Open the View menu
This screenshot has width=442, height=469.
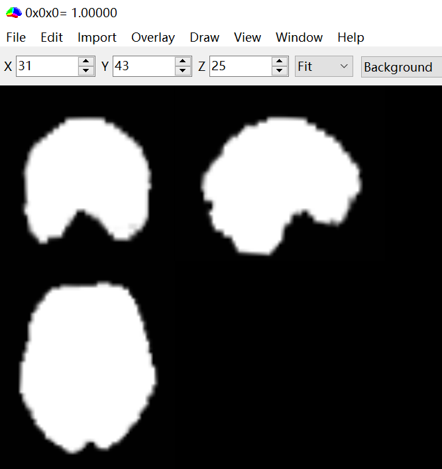point(247,37)
